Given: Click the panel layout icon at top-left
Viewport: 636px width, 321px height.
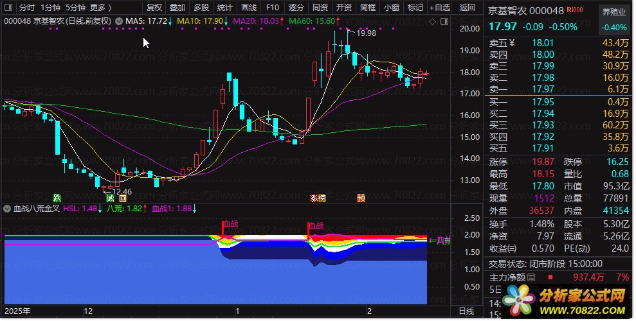Looking at the screenshot, I should (8, 7).
